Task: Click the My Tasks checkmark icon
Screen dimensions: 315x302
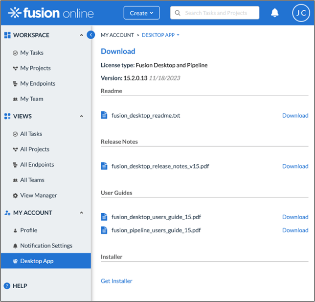Action: click(15, 53)
